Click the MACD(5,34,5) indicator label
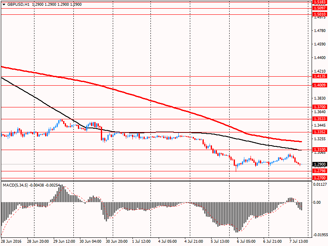Screen dimensions: 328x246 (x=16, y=185)
